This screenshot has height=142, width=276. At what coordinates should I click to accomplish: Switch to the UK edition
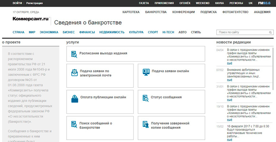pos(251,3)
